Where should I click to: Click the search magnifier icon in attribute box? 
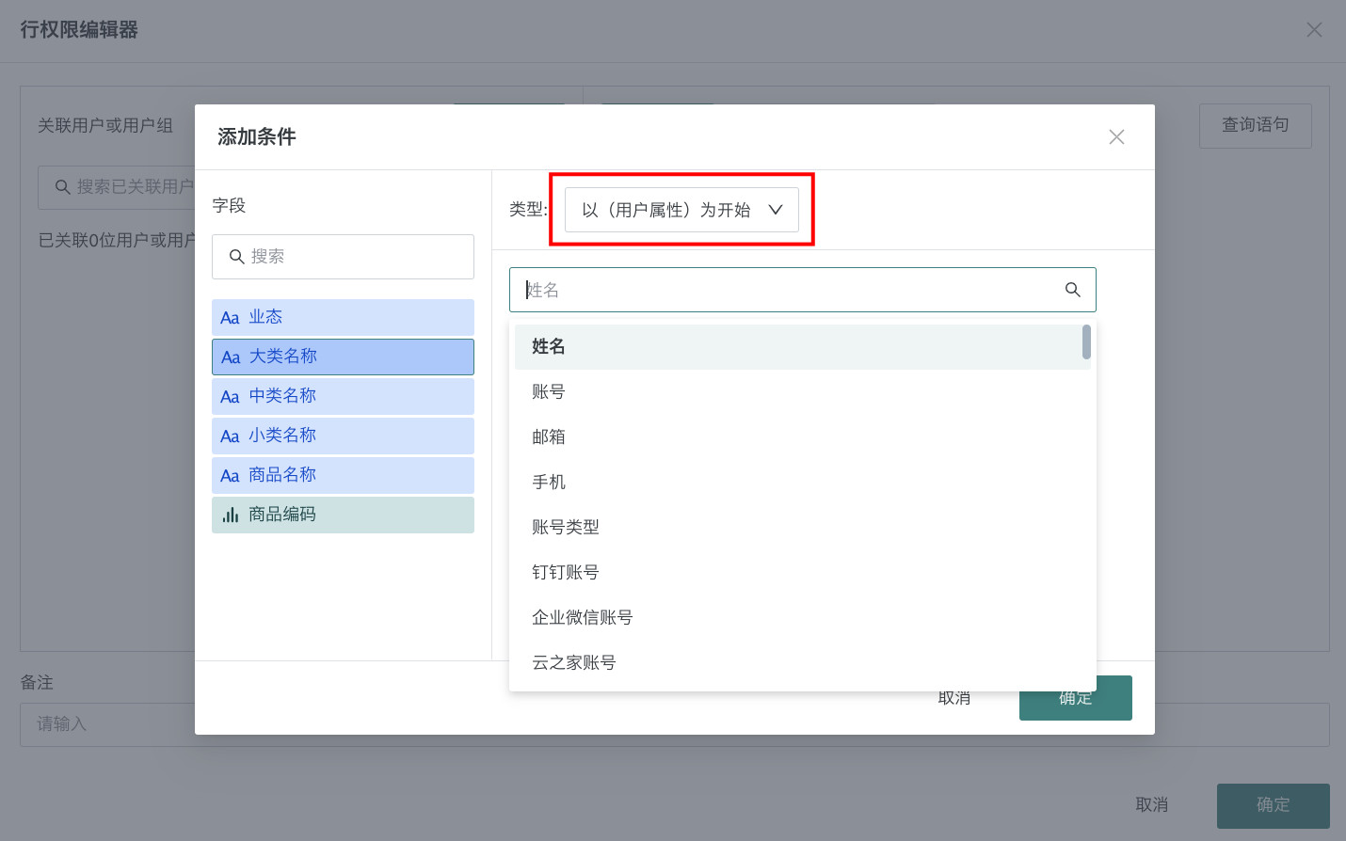point(1072,290)
